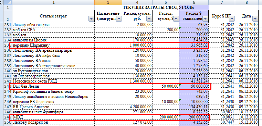
Task: Click cell 'Локтионову ВА аренда квартиры'
Action: point(53,50)
